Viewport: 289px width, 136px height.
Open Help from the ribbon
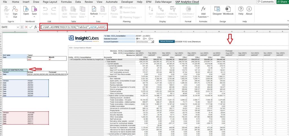pos(241,11)
